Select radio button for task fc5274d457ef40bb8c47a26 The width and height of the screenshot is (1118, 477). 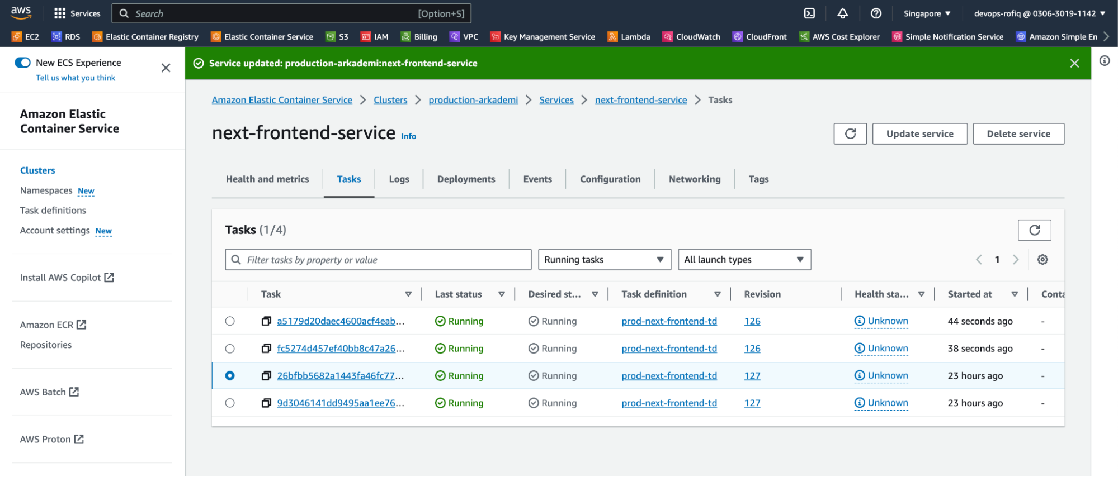click(x=230, y=349)
